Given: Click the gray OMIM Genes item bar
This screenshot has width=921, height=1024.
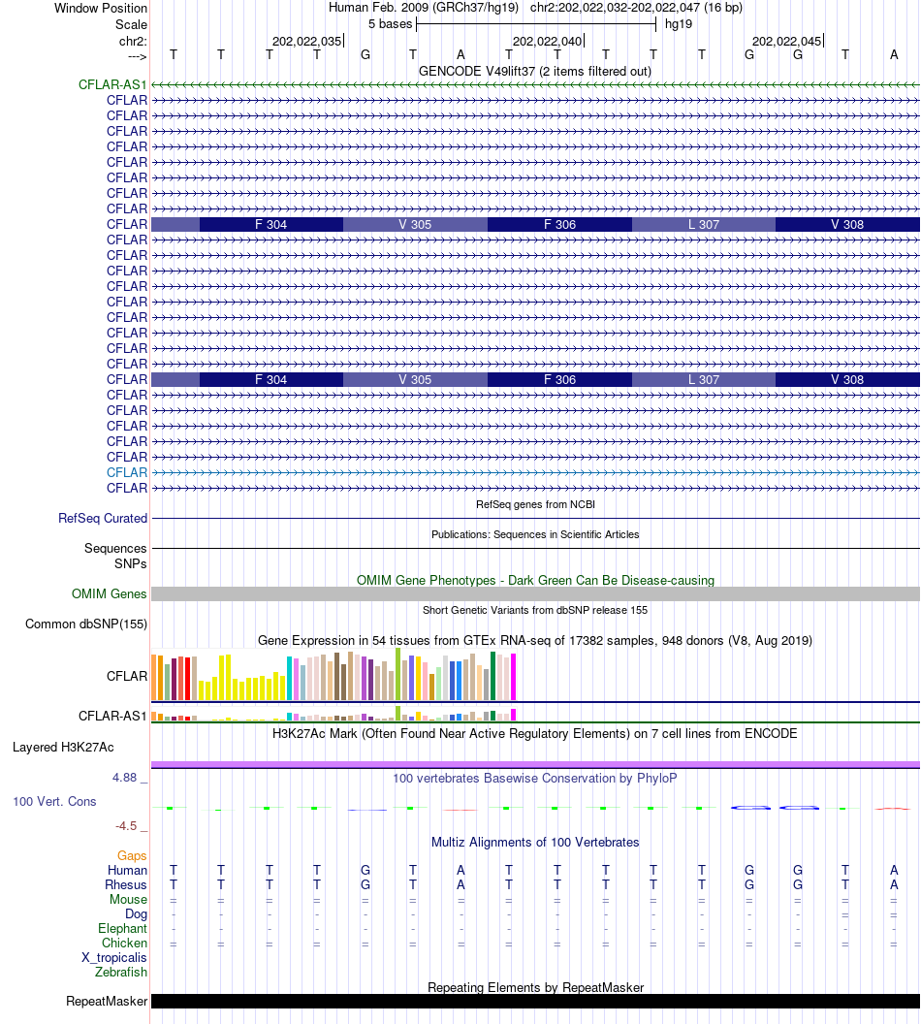Looking at the screenshot, I should (x=535, y=593).
